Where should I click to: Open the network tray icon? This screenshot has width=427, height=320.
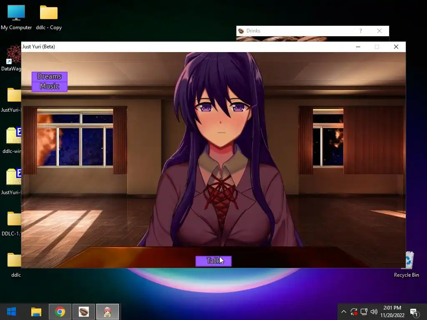364,312
